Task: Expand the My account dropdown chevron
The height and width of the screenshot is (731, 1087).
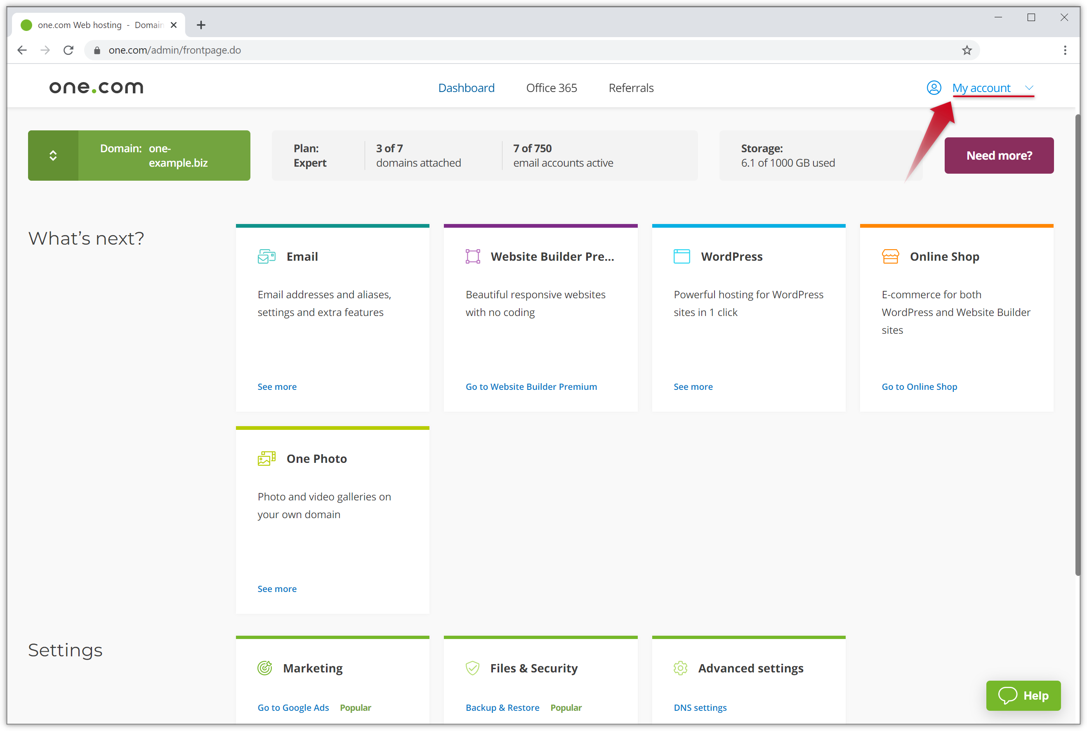Action: (x=1029, y=87)
